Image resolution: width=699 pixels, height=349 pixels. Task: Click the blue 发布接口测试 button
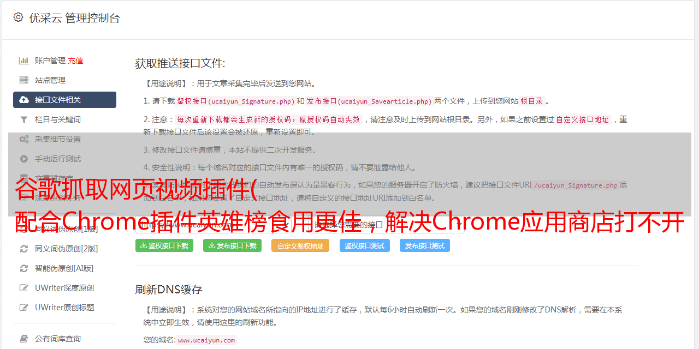425,245
